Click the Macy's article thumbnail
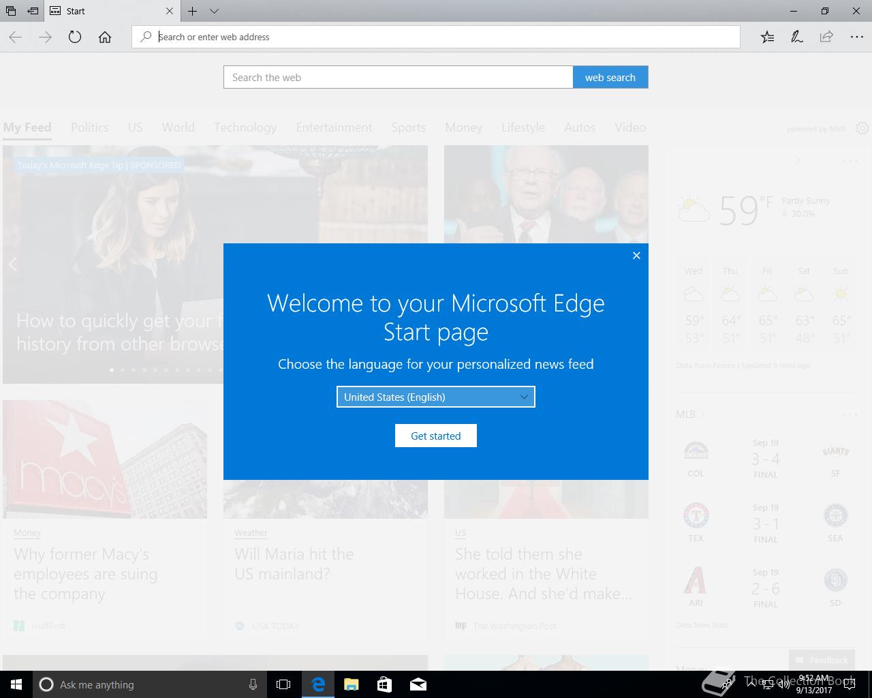This screenshot has height=698, width=872. [105, 459]
